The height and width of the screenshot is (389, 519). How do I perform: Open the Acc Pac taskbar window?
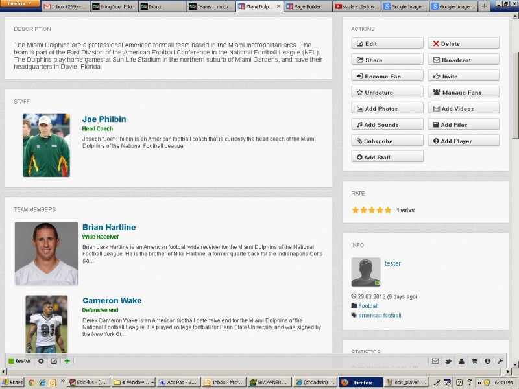coord(178,383)
